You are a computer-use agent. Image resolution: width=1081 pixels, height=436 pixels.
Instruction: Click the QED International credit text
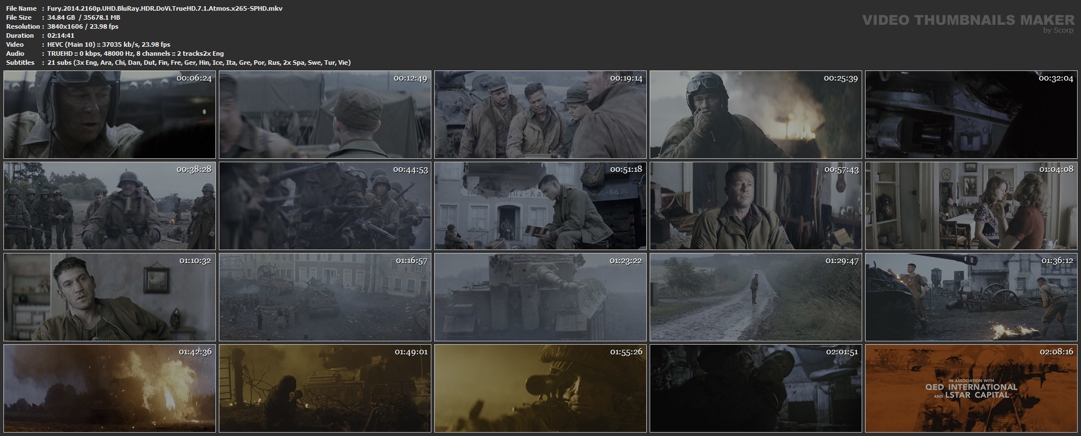[972, 387]
